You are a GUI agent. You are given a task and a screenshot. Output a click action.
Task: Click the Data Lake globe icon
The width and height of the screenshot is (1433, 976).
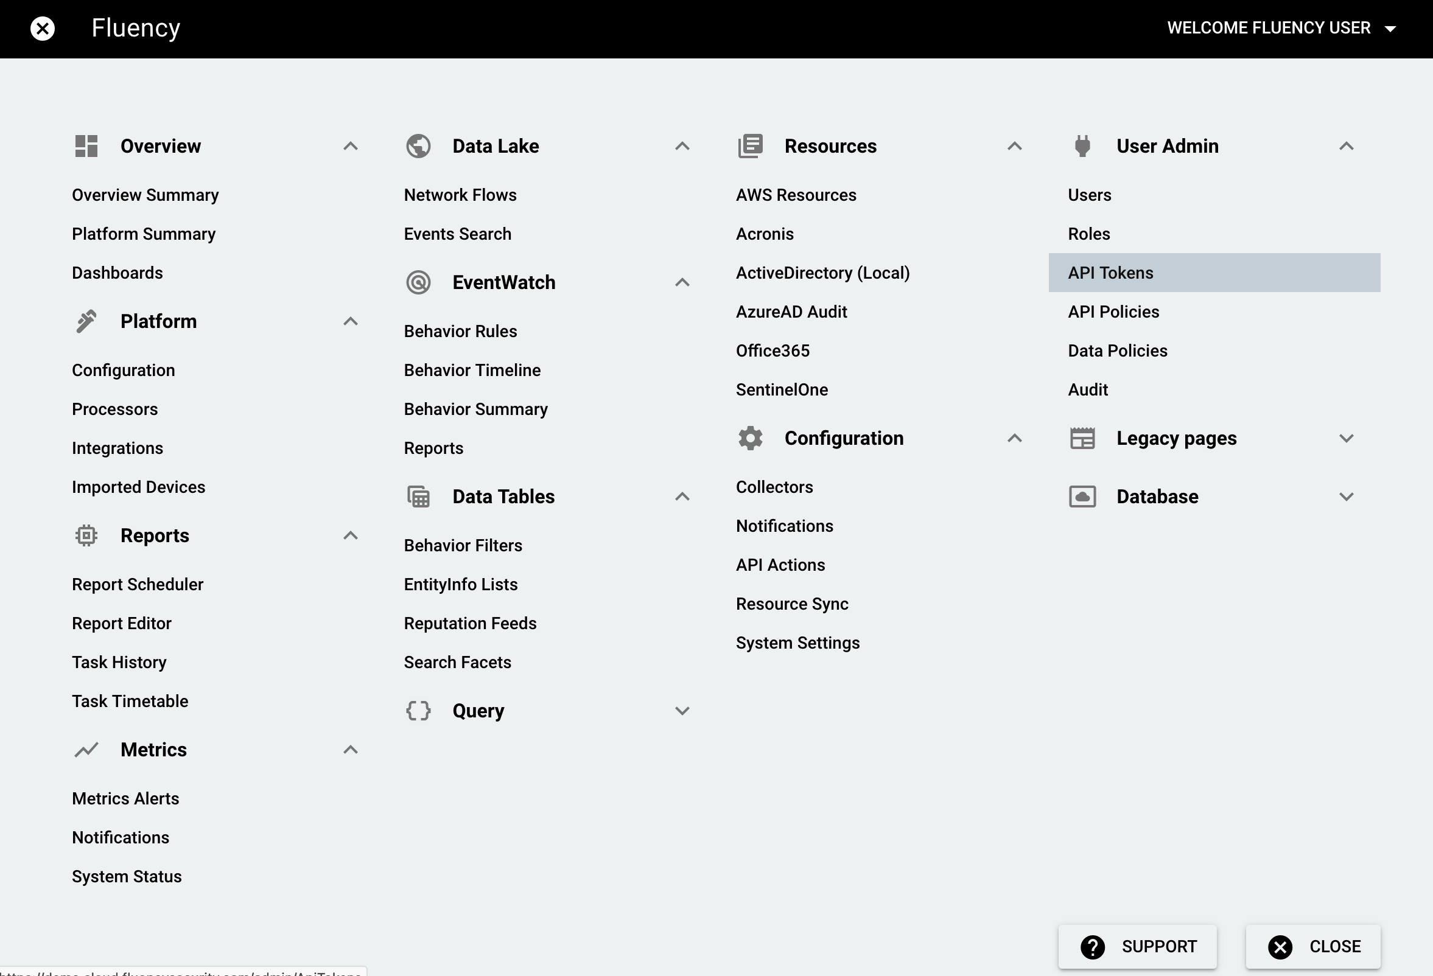tap(418, 146)
